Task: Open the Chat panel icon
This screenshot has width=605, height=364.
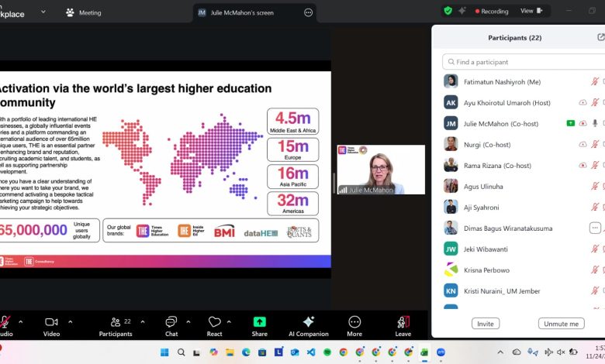Action: 171,321
